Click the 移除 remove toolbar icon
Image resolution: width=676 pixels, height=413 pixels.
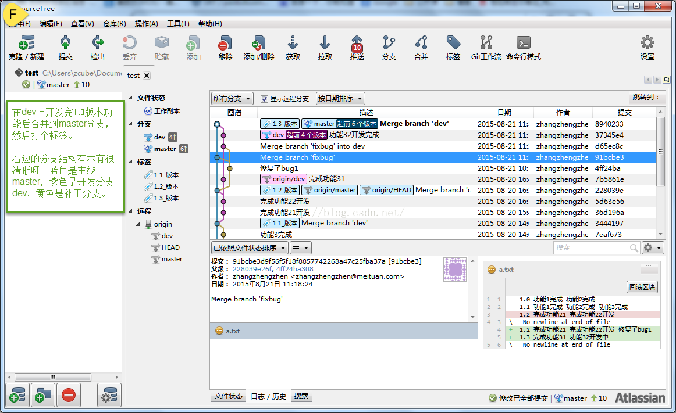[225, 43]
